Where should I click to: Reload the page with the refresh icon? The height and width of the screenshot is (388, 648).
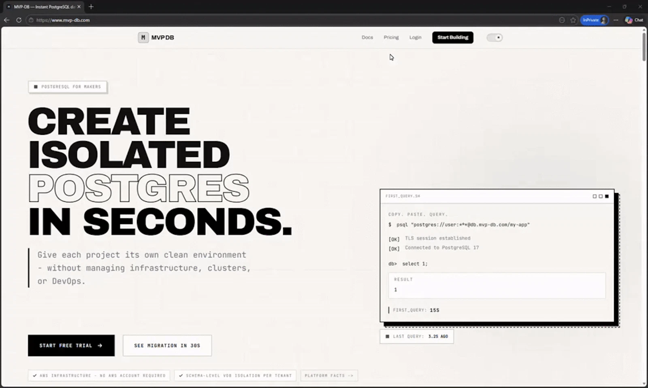[19, 20]
